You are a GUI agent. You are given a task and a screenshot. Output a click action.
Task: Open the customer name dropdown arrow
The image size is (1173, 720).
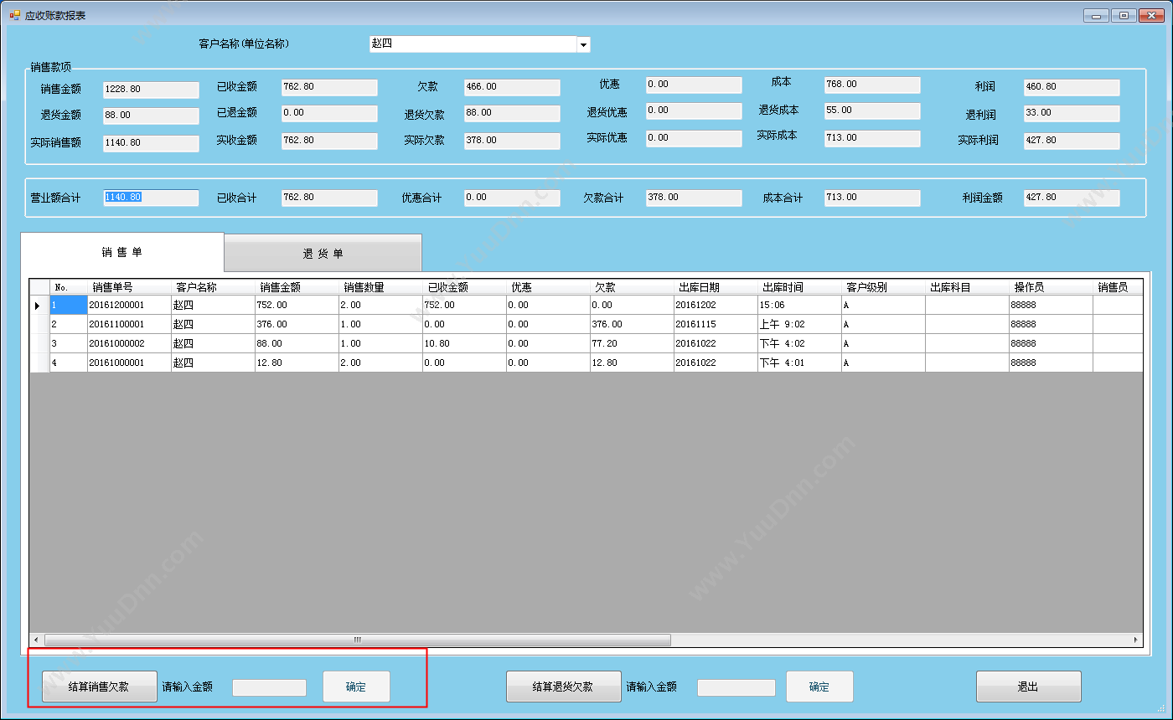[583, 44]
